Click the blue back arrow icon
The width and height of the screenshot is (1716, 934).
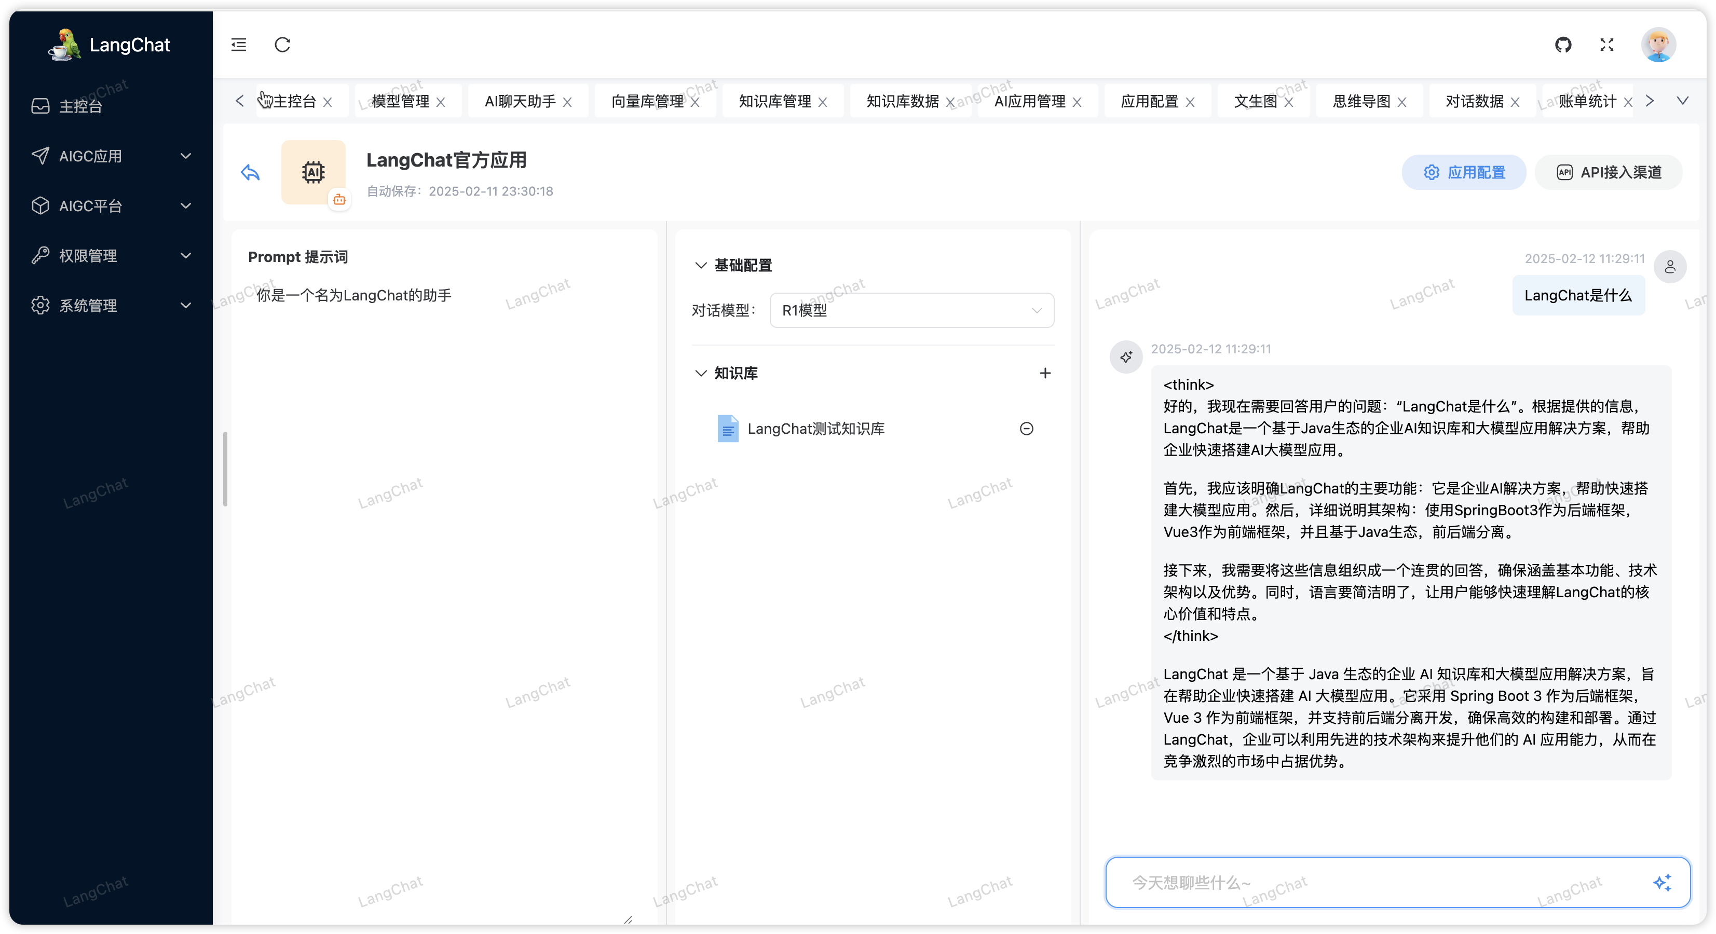point(250,172)
